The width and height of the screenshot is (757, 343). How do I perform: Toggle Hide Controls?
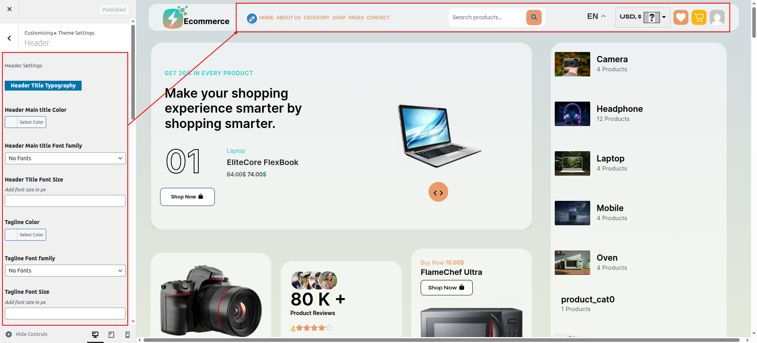point(26,334)
